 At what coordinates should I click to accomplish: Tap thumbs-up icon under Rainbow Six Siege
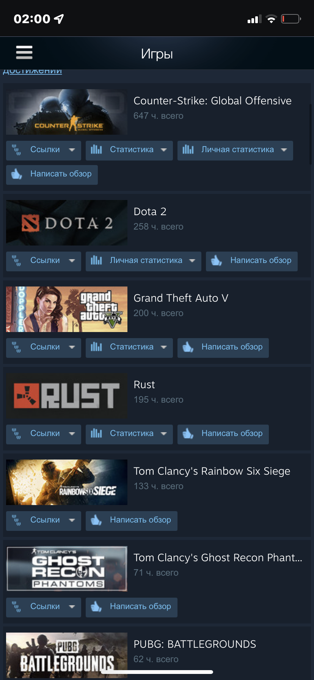(x=96, y=520)
